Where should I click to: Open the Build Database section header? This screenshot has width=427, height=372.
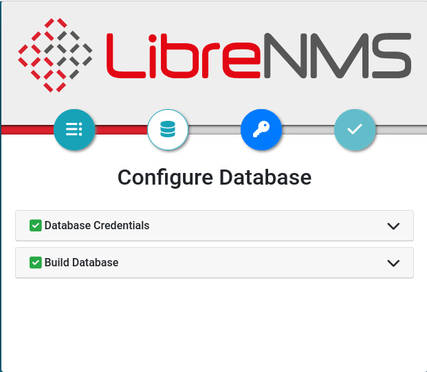tap(215, 262)
